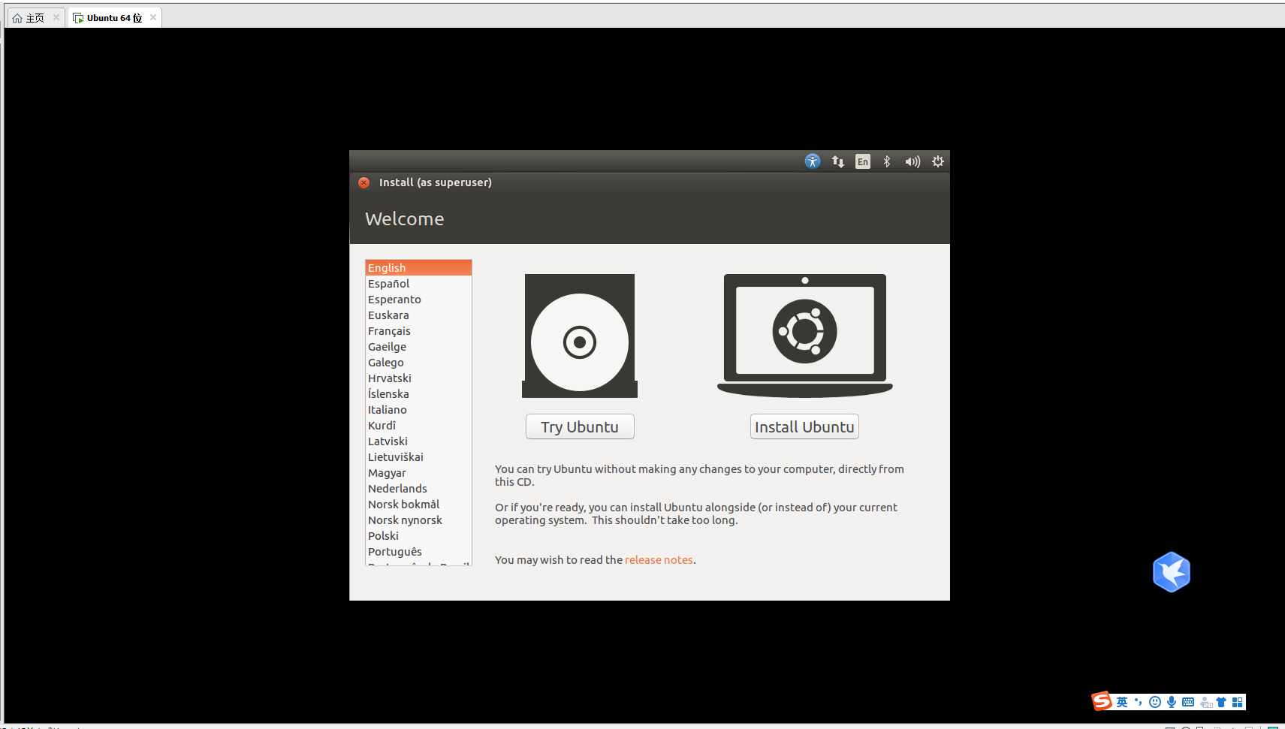This screenshot has height=729, width=1285.
Task: Open the En keyboard layout indicator
Action: pyautogui.click(x=863, y=161)
